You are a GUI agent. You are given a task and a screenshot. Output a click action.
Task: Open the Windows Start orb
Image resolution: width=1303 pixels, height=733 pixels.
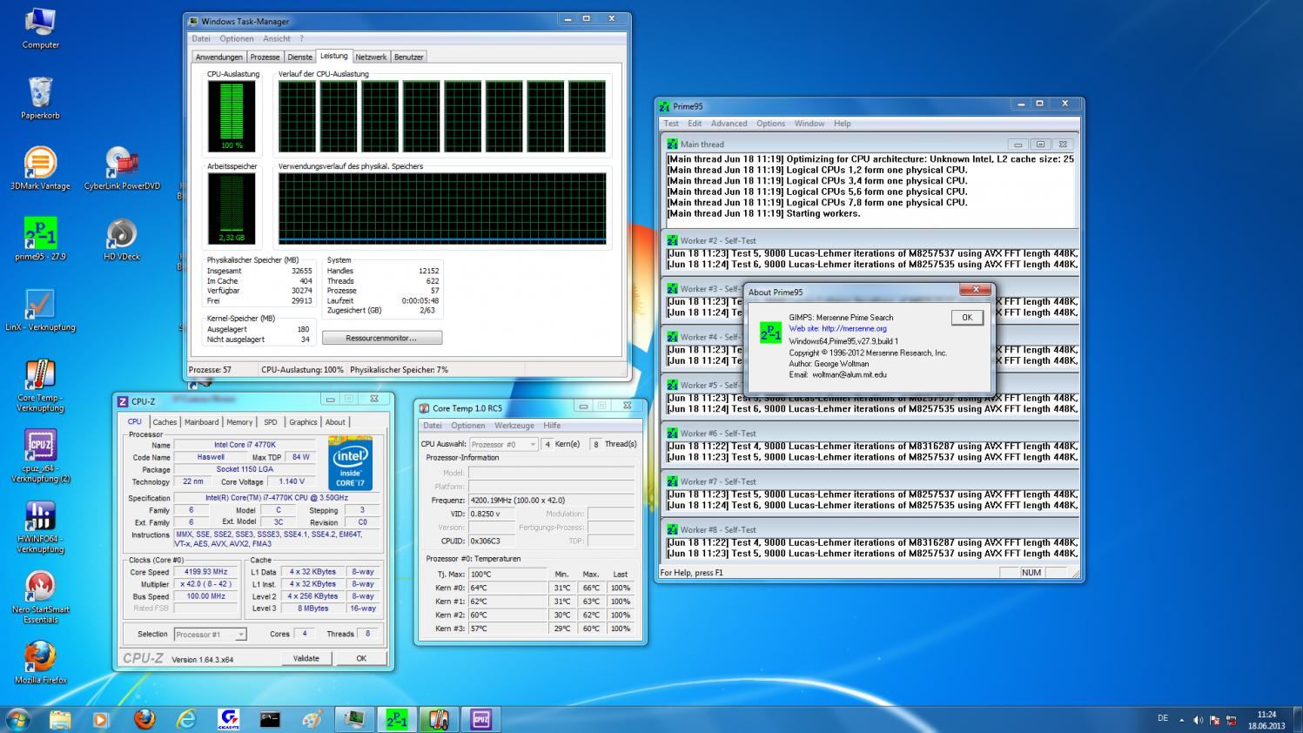[17, 719]
